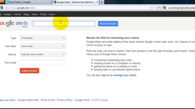
Task: Open Privacy Policy footer link
Action: click(65, 100)
